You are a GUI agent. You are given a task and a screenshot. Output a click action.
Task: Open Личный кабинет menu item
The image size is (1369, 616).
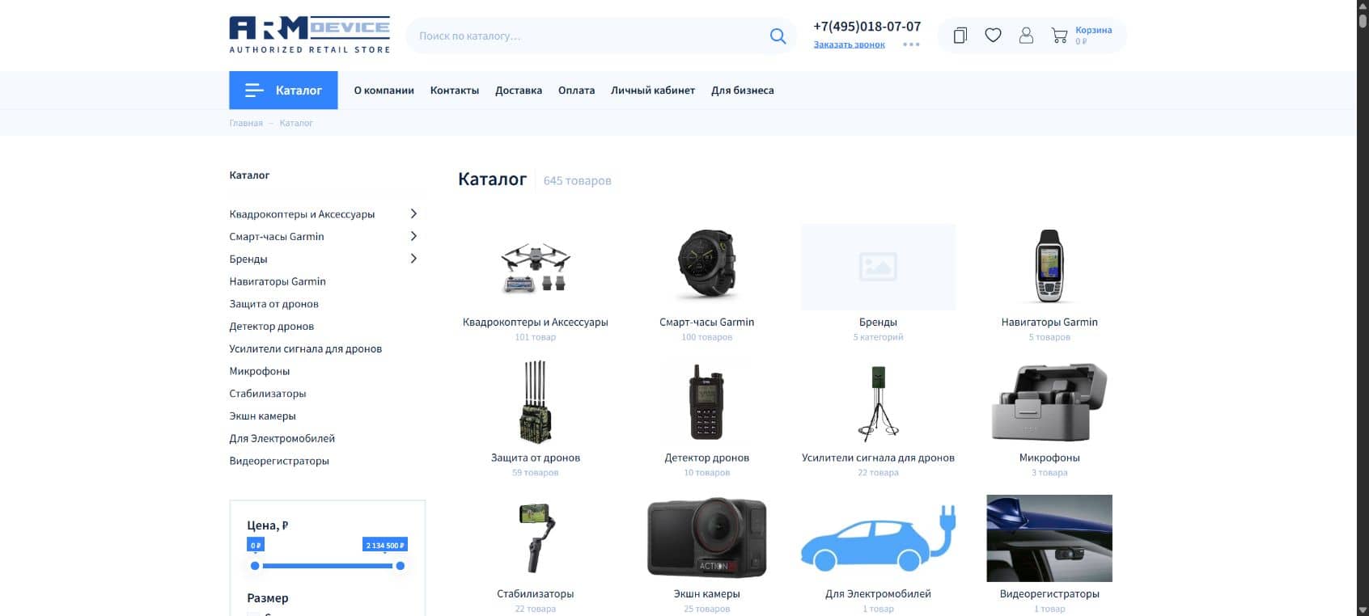[653, 91]
